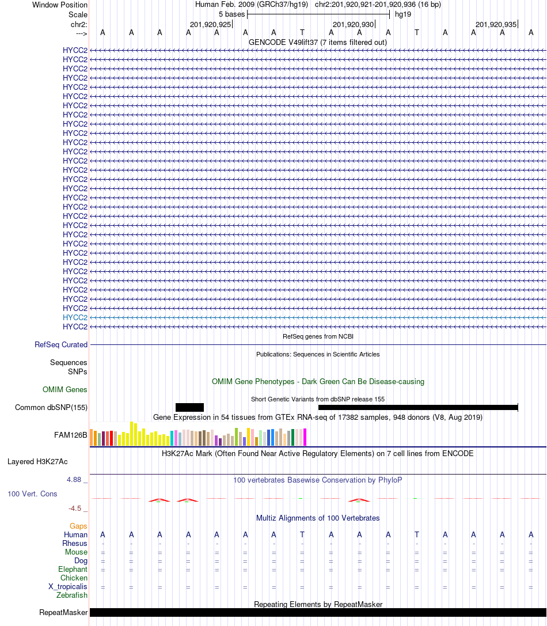This screenshot has height=626, width=547.
Task: Click the RepeatMasker track label
Action: (x=63, y=613)
